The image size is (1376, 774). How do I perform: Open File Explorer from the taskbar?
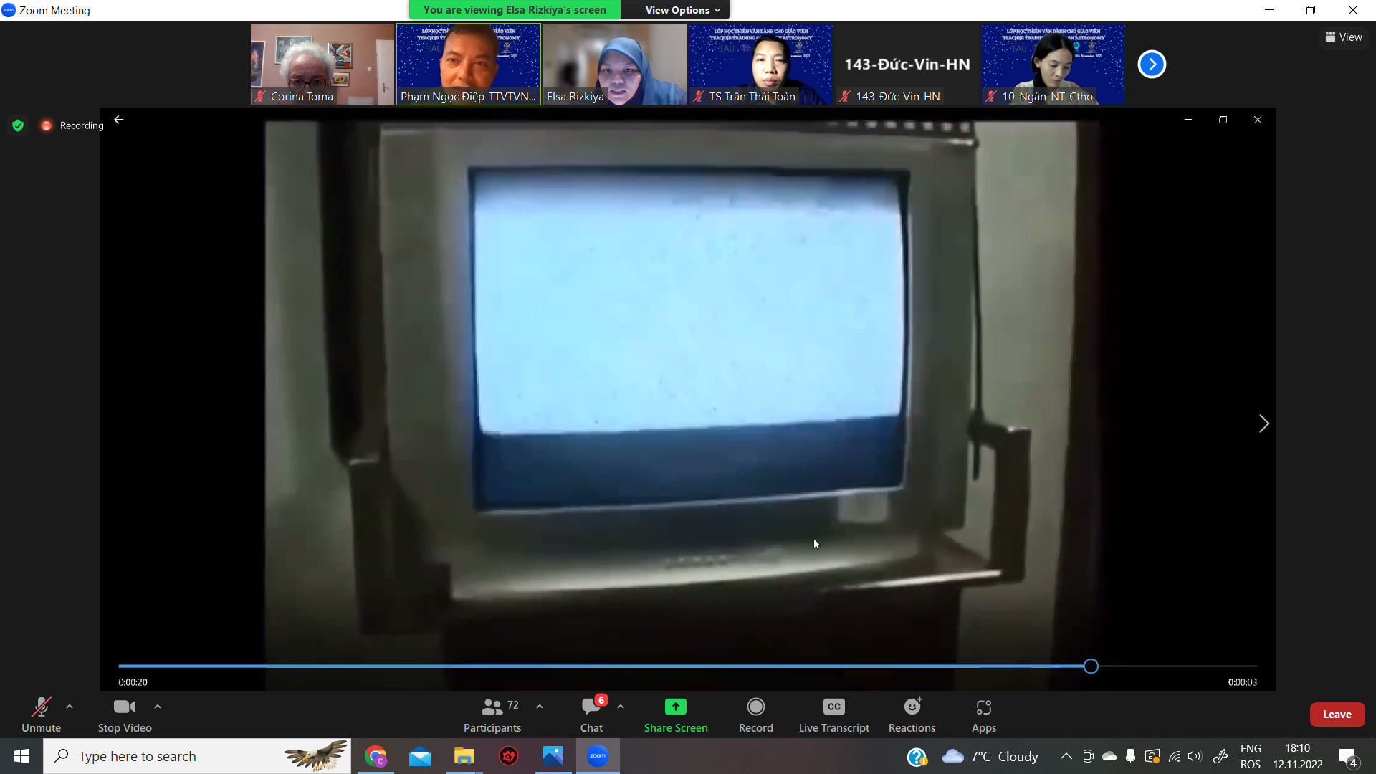[464, 756]
